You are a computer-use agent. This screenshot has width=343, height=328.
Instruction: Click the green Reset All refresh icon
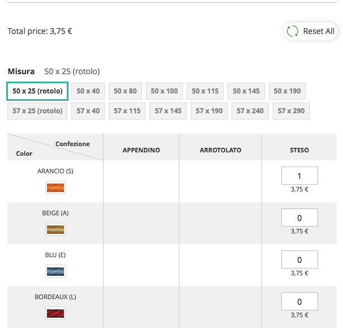(x=293, y=31)
